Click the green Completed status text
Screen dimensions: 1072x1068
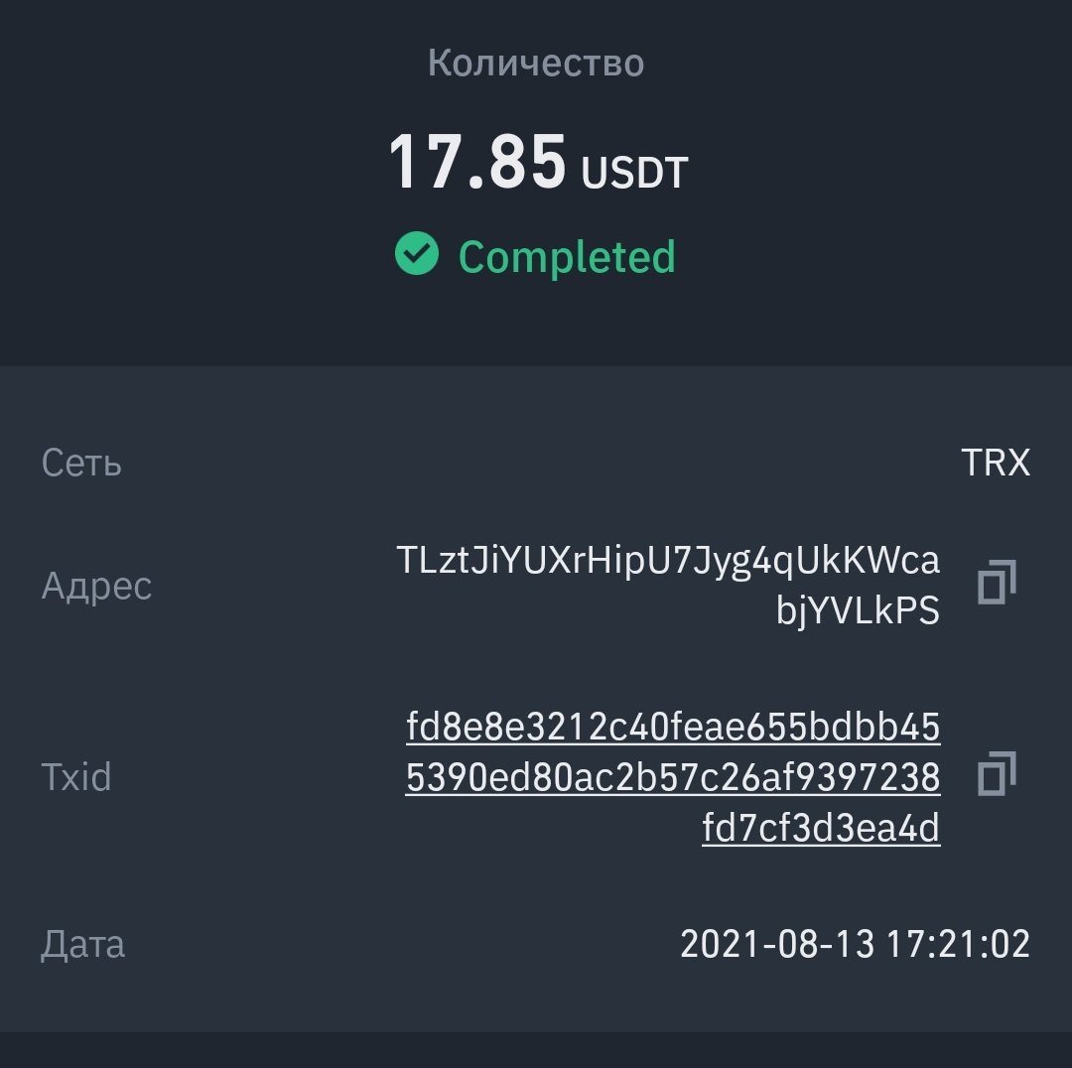[567, 258]
